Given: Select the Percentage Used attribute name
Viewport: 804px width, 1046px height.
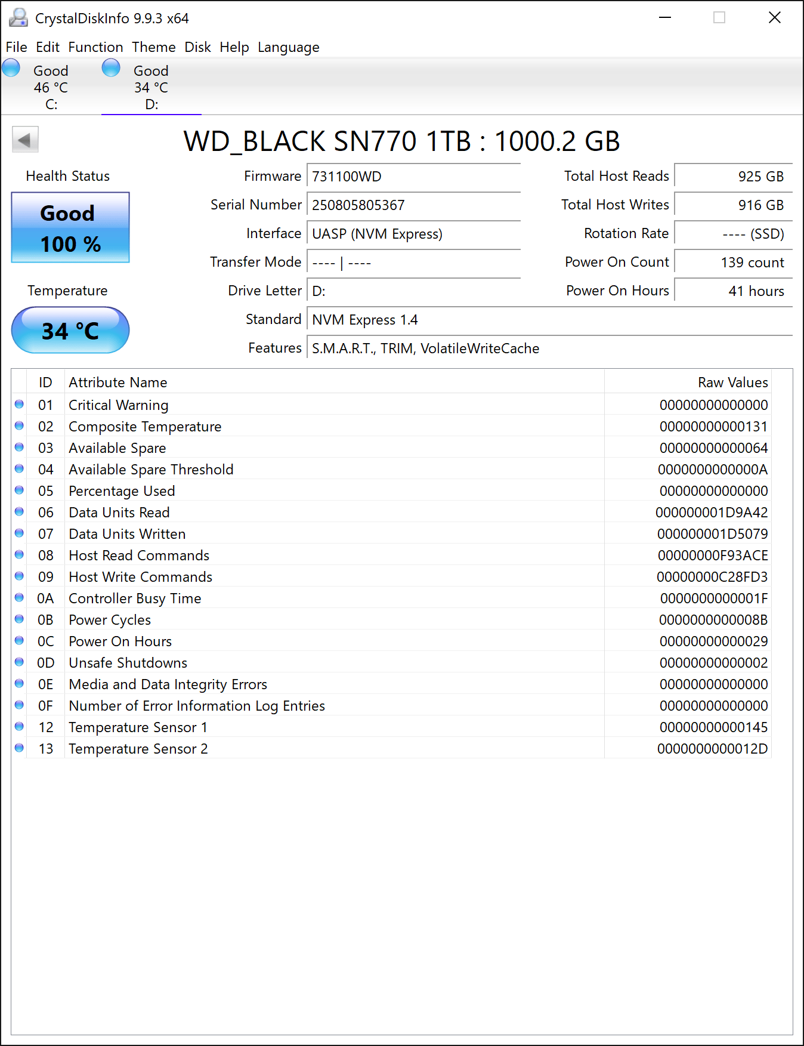Looking at the screenshot, I should [122, 491].
